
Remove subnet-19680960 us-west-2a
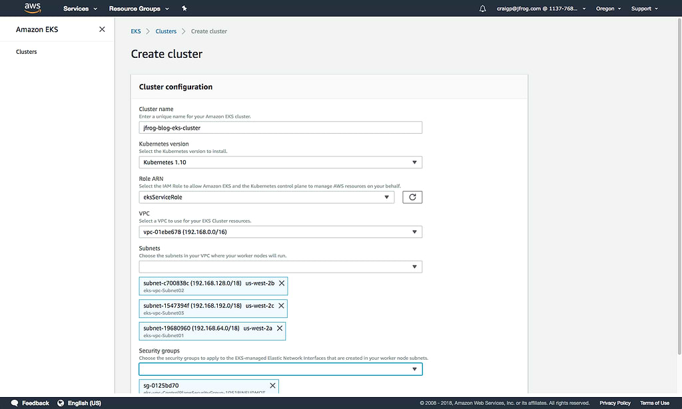point(279,329)
